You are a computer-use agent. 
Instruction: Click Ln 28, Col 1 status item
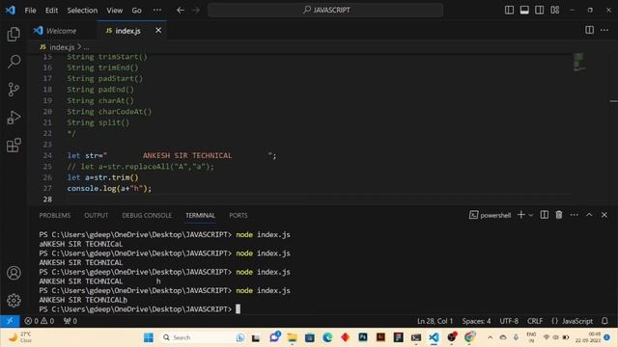(x=435, y=321)
